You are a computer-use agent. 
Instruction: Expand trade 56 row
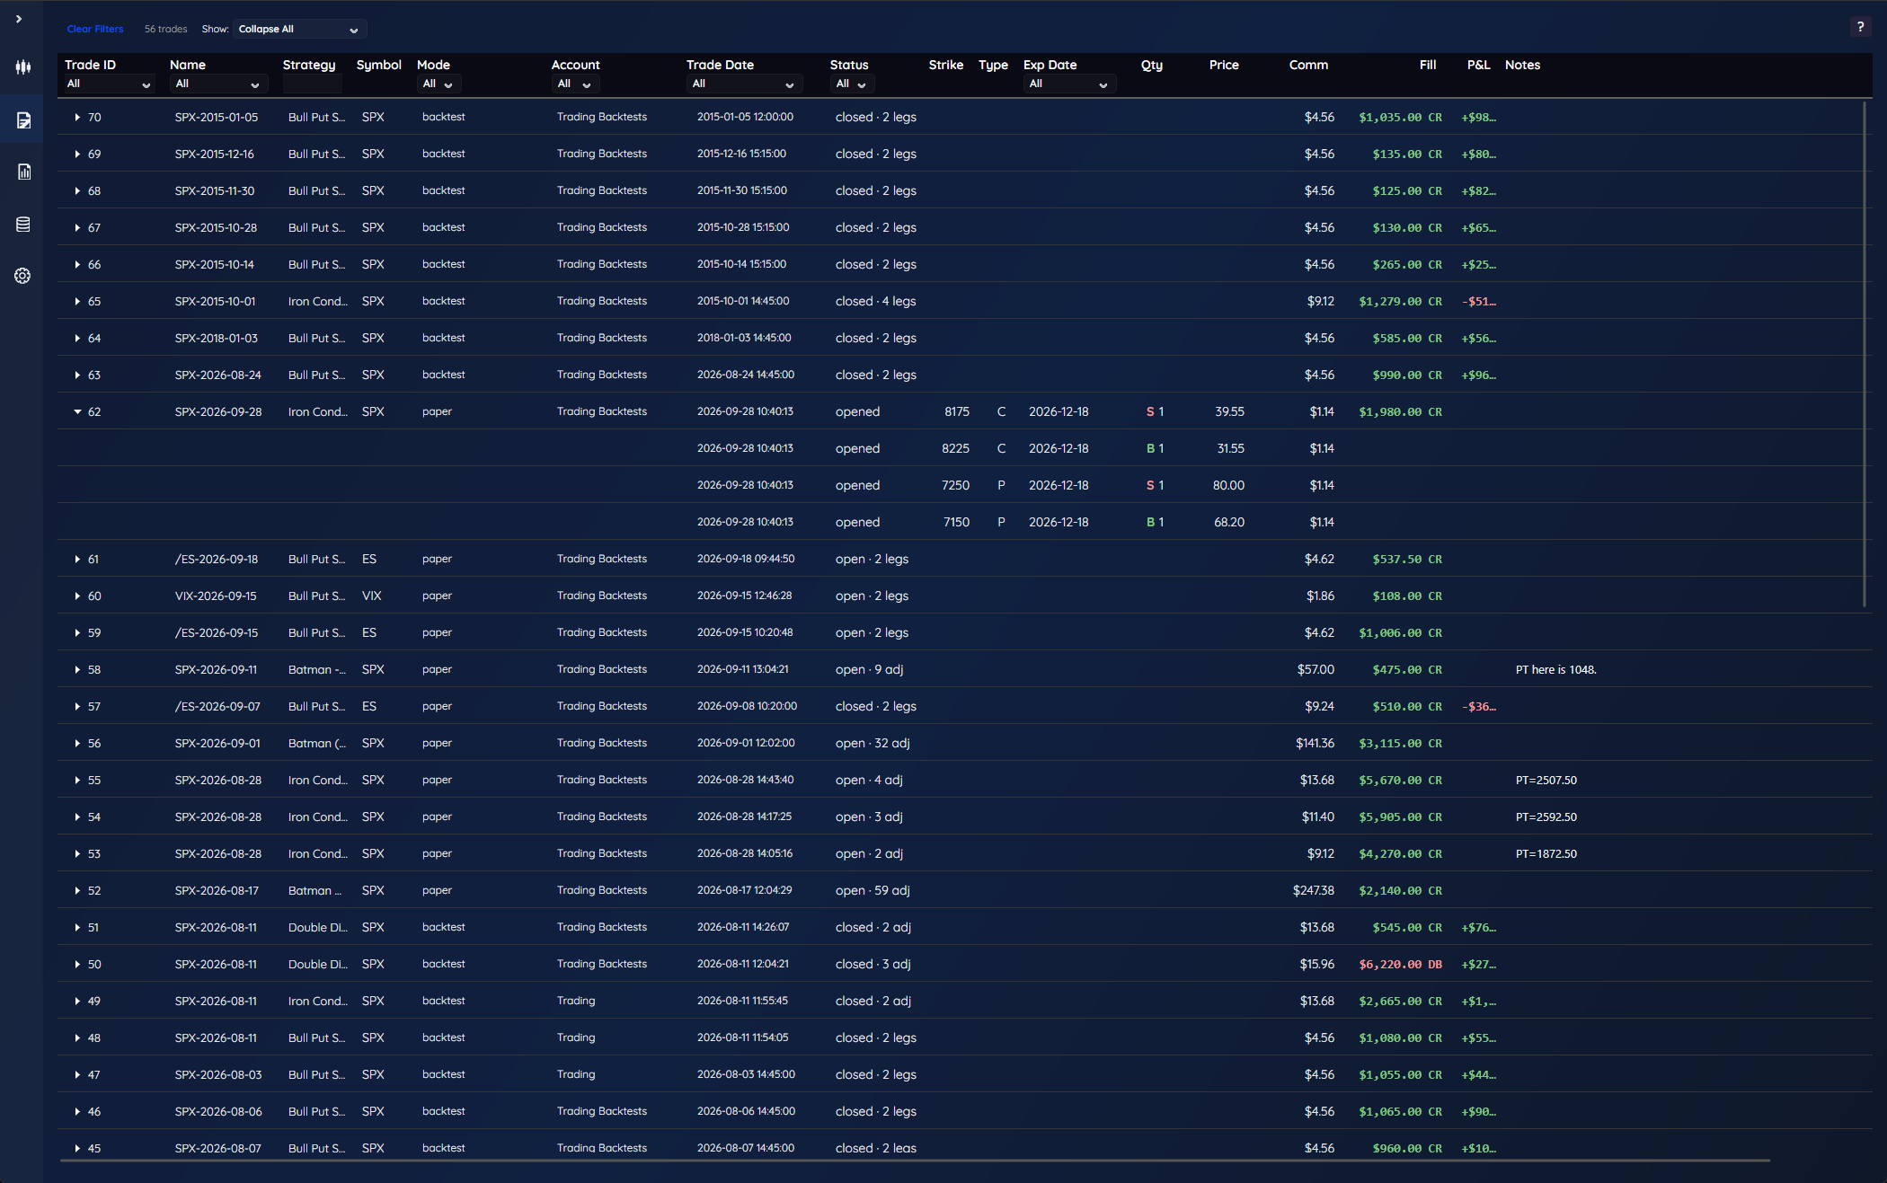[x=77, y=744]
